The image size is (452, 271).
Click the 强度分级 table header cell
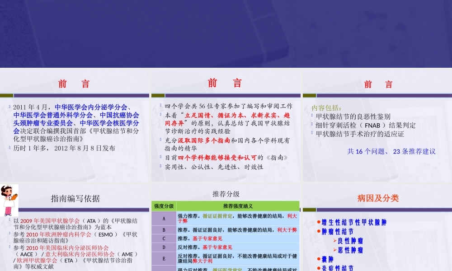[x=164, y=206]
